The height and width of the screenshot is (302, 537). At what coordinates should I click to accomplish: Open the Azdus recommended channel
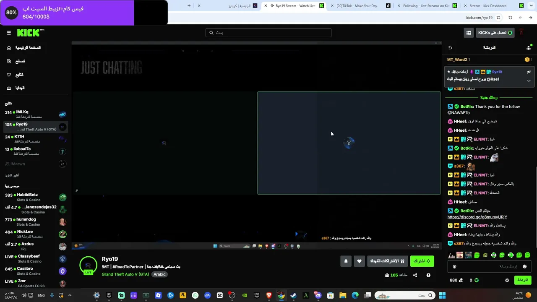36,246
